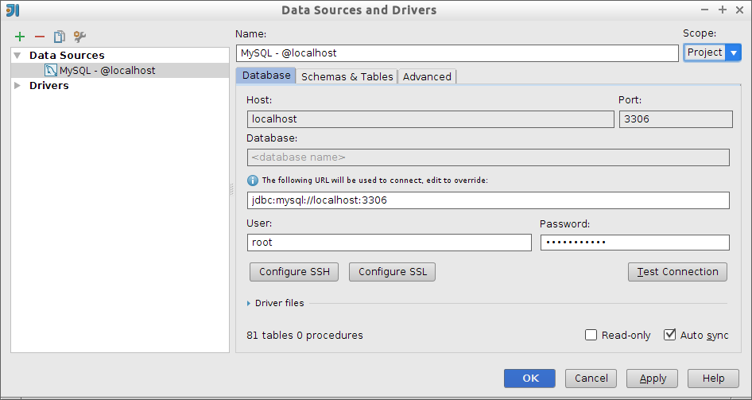
Task: Click the '81 tables 0 procedures' status text
Action: (304, 336)
